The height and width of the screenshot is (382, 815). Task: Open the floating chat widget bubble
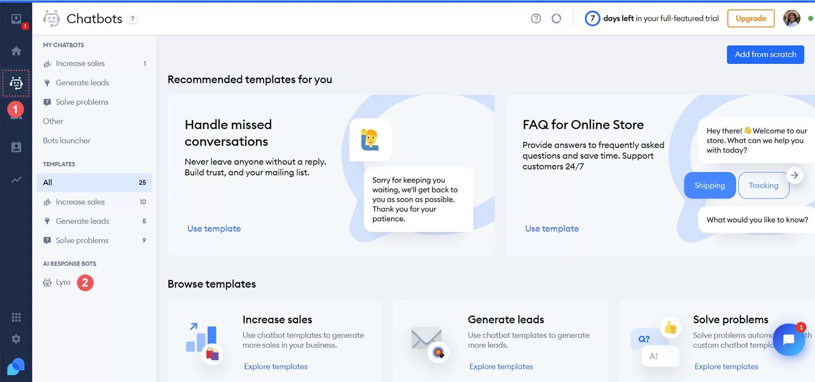coord(789,340)
